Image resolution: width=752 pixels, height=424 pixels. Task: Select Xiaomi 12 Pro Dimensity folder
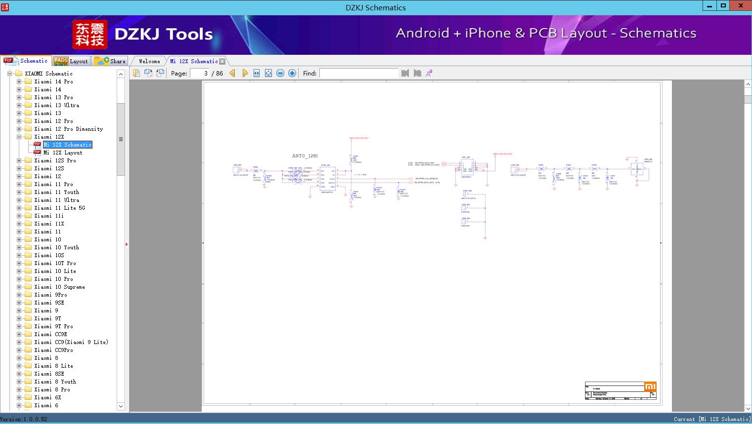click(x=69, y=129)
